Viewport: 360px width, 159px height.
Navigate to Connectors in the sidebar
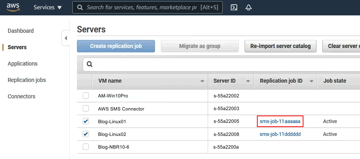(x=21, y=96)
